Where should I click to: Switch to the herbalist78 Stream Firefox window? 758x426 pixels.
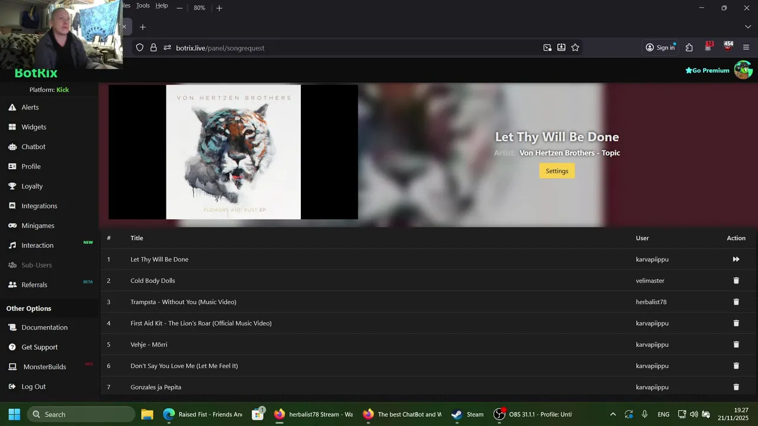tap(313, 414)
